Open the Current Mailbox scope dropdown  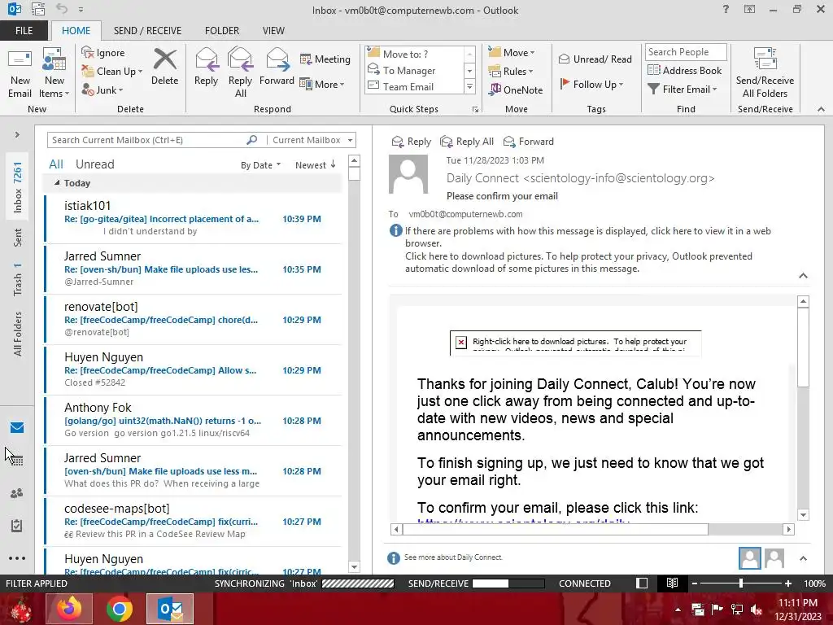pyautogui.click(x=312, y=140)
